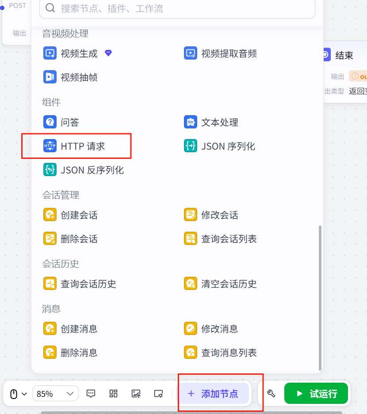The height and width of the screenshot is (414, 367).
Task: Click the 添加节点 button
Action: pos(213,394)
